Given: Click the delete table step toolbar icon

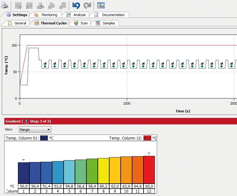Looking at the screenshot, I should (x=29, y=6).
